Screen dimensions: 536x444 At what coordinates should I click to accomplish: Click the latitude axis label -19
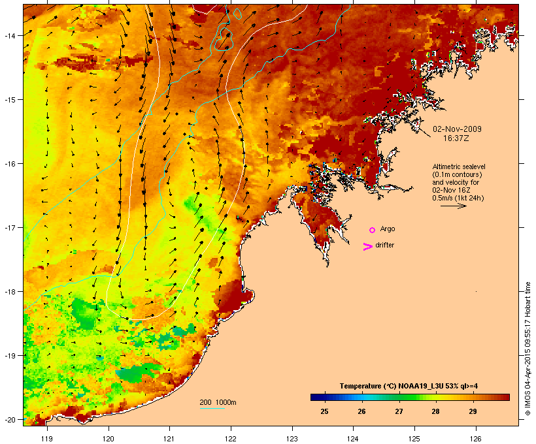(x=9, y=355)
